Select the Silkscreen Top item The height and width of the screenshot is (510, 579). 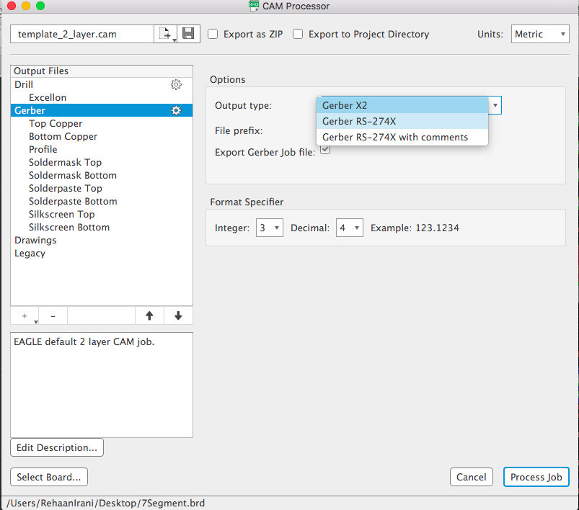click(x=102, y=214)
